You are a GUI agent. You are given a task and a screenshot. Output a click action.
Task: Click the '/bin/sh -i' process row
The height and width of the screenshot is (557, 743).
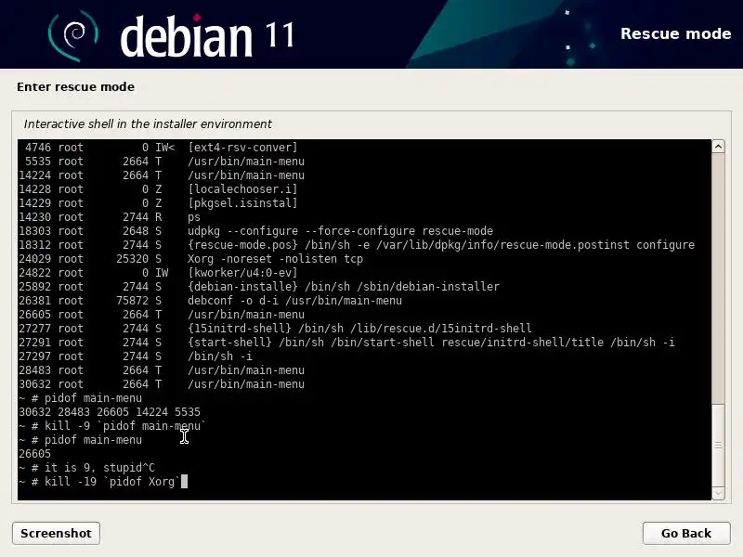coord(136,356)
